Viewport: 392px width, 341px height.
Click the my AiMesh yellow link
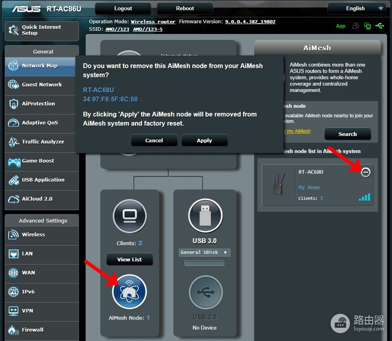[x=298, y=131]
